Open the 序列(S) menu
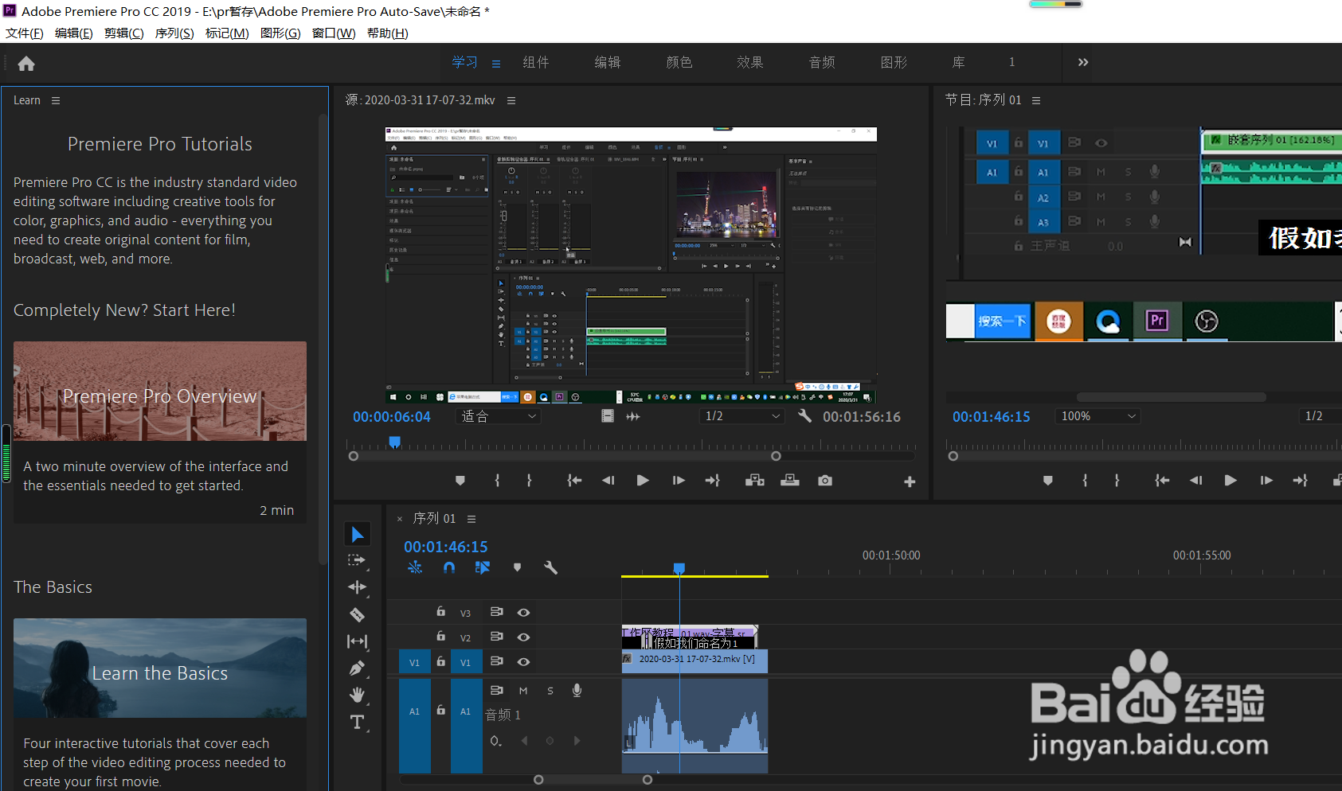The width and height of the screenshot is (1342, 791). coord(174,33)
